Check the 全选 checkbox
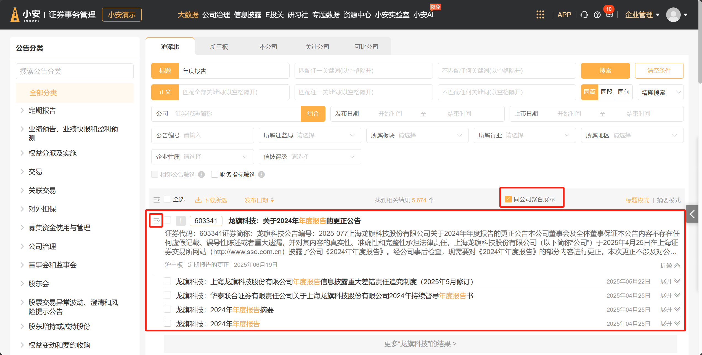 168,199
